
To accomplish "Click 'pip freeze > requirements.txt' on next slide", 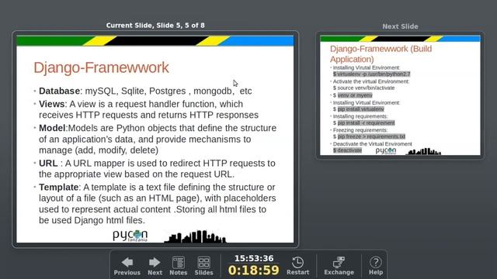I will [x=371, y=136].
